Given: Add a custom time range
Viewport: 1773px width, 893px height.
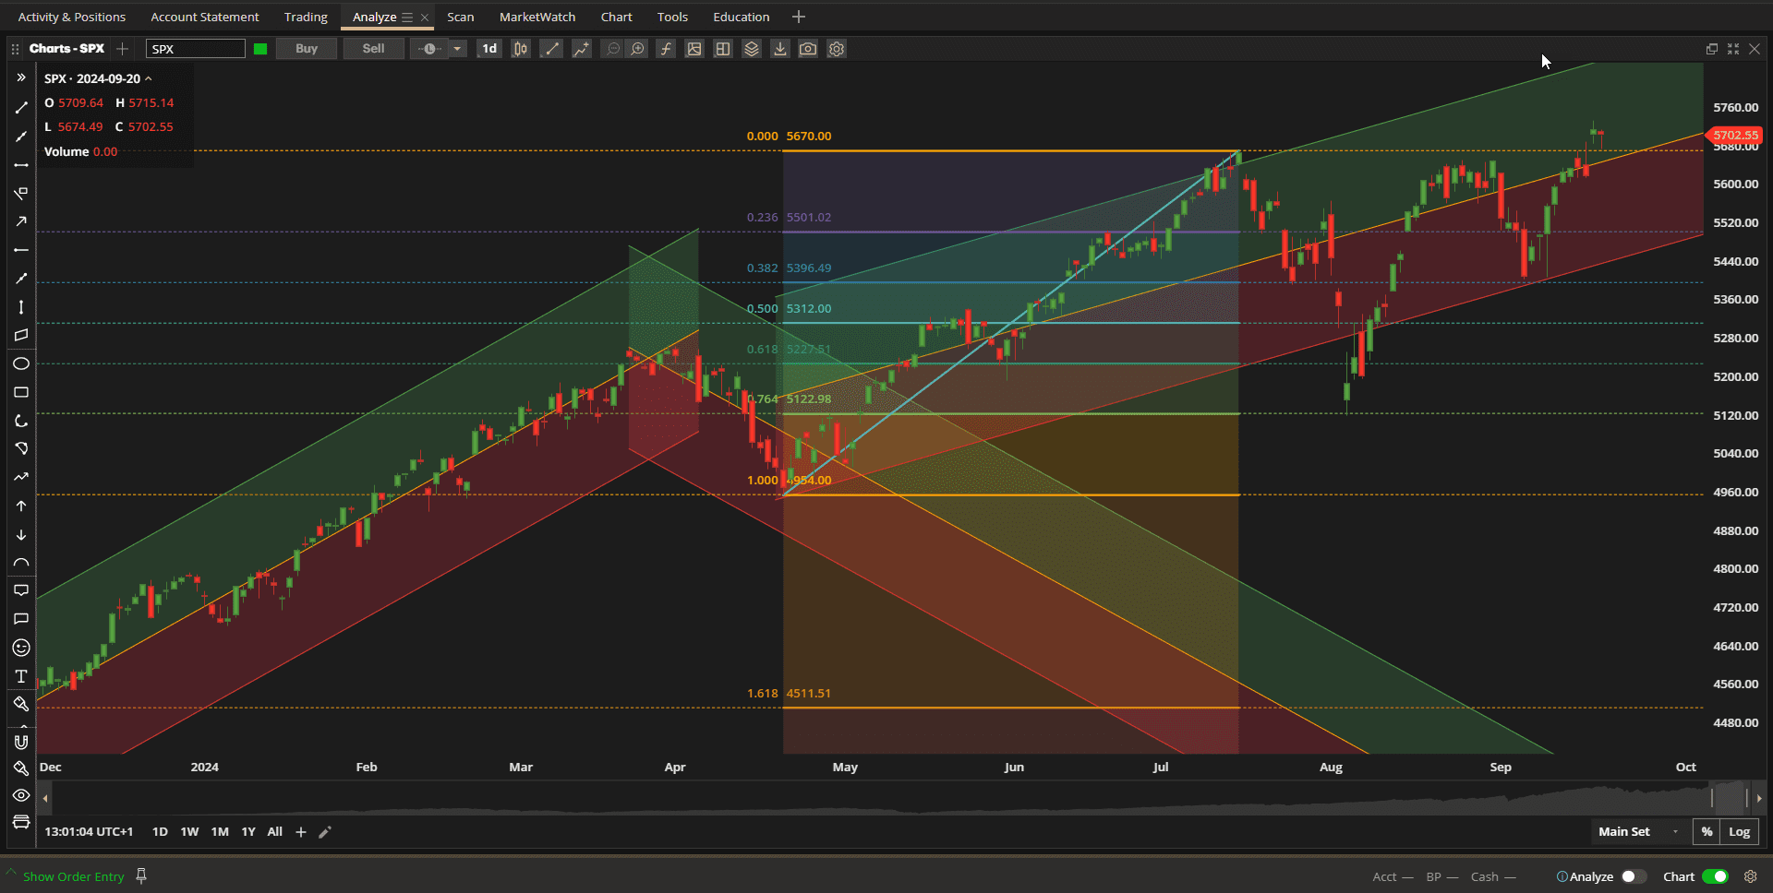Looking at the screenshot, I should 301,832.
